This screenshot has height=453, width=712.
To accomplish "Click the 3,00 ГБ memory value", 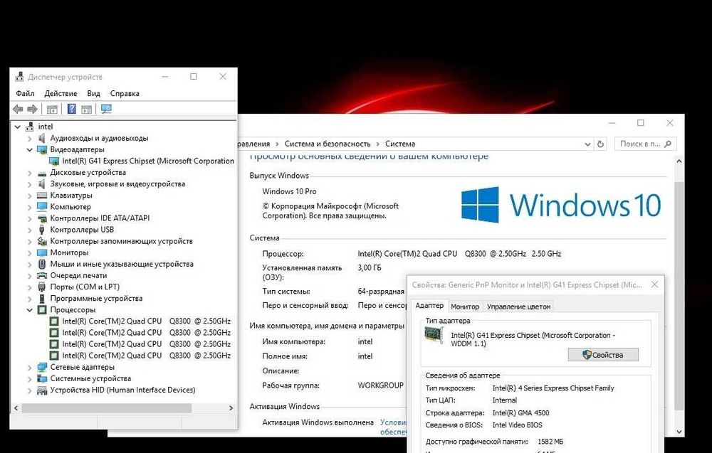I will coord(370,267).
